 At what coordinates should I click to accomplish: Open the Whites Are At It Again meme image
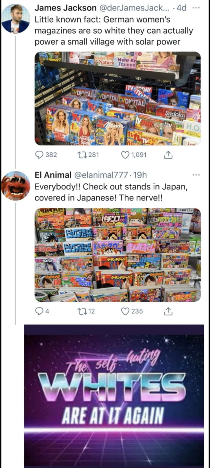[x=114, y=396]
